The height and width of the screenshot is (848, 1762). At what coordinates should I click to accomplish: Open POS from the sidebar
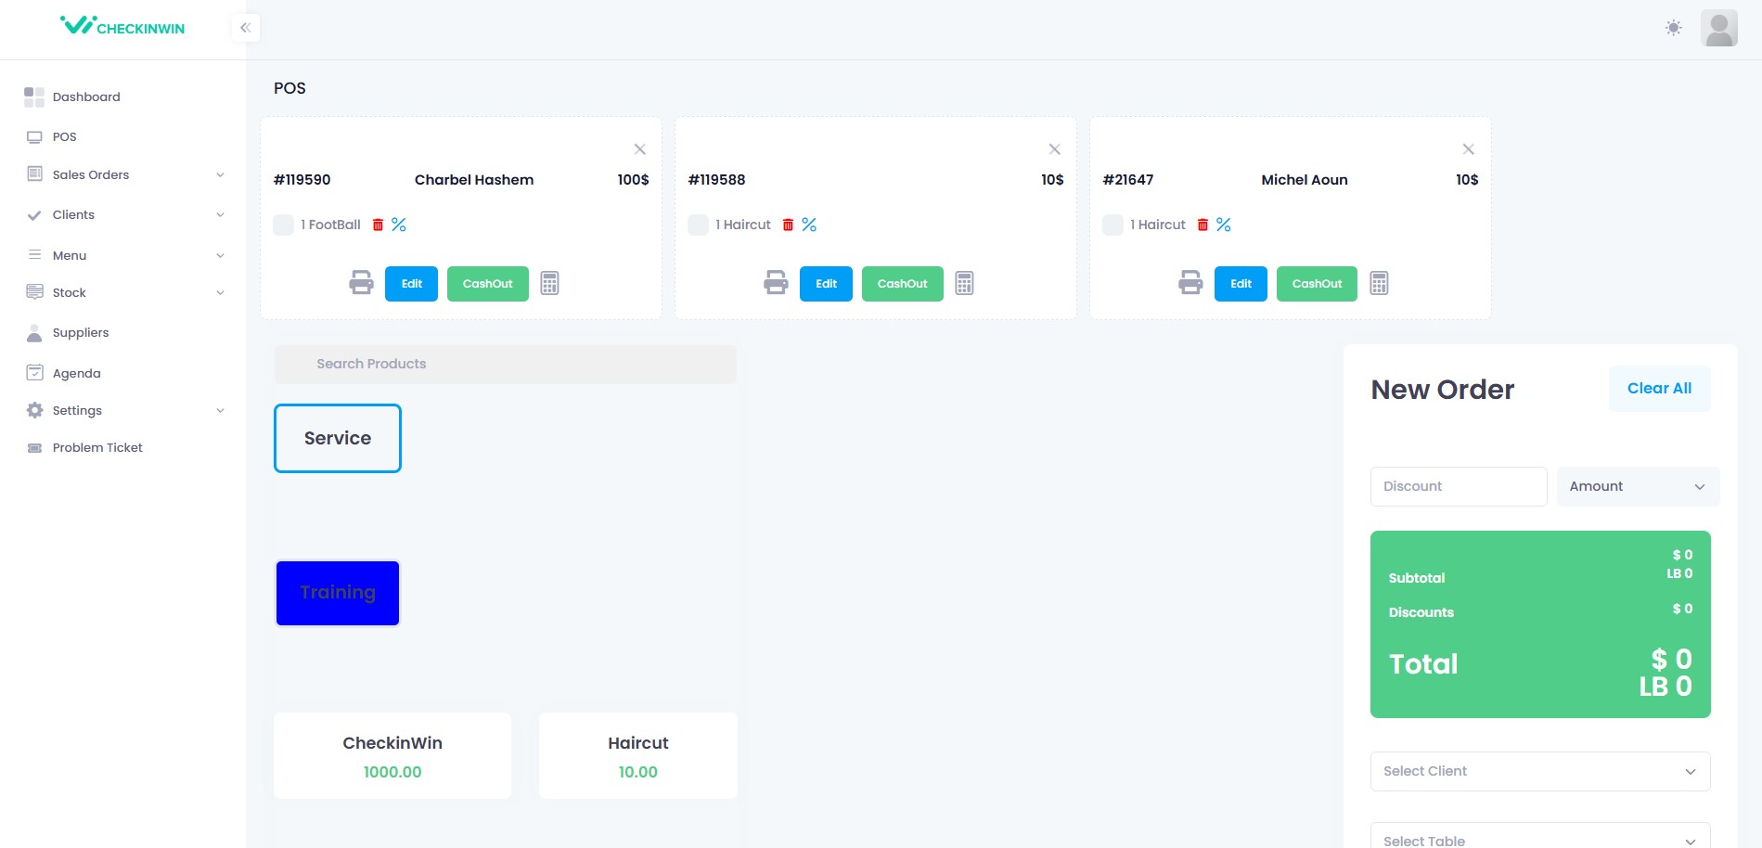[64, 136]
